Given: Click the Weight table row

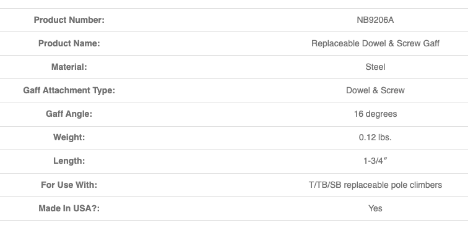Looking at the screenshot, I should [x=234, y=138].
